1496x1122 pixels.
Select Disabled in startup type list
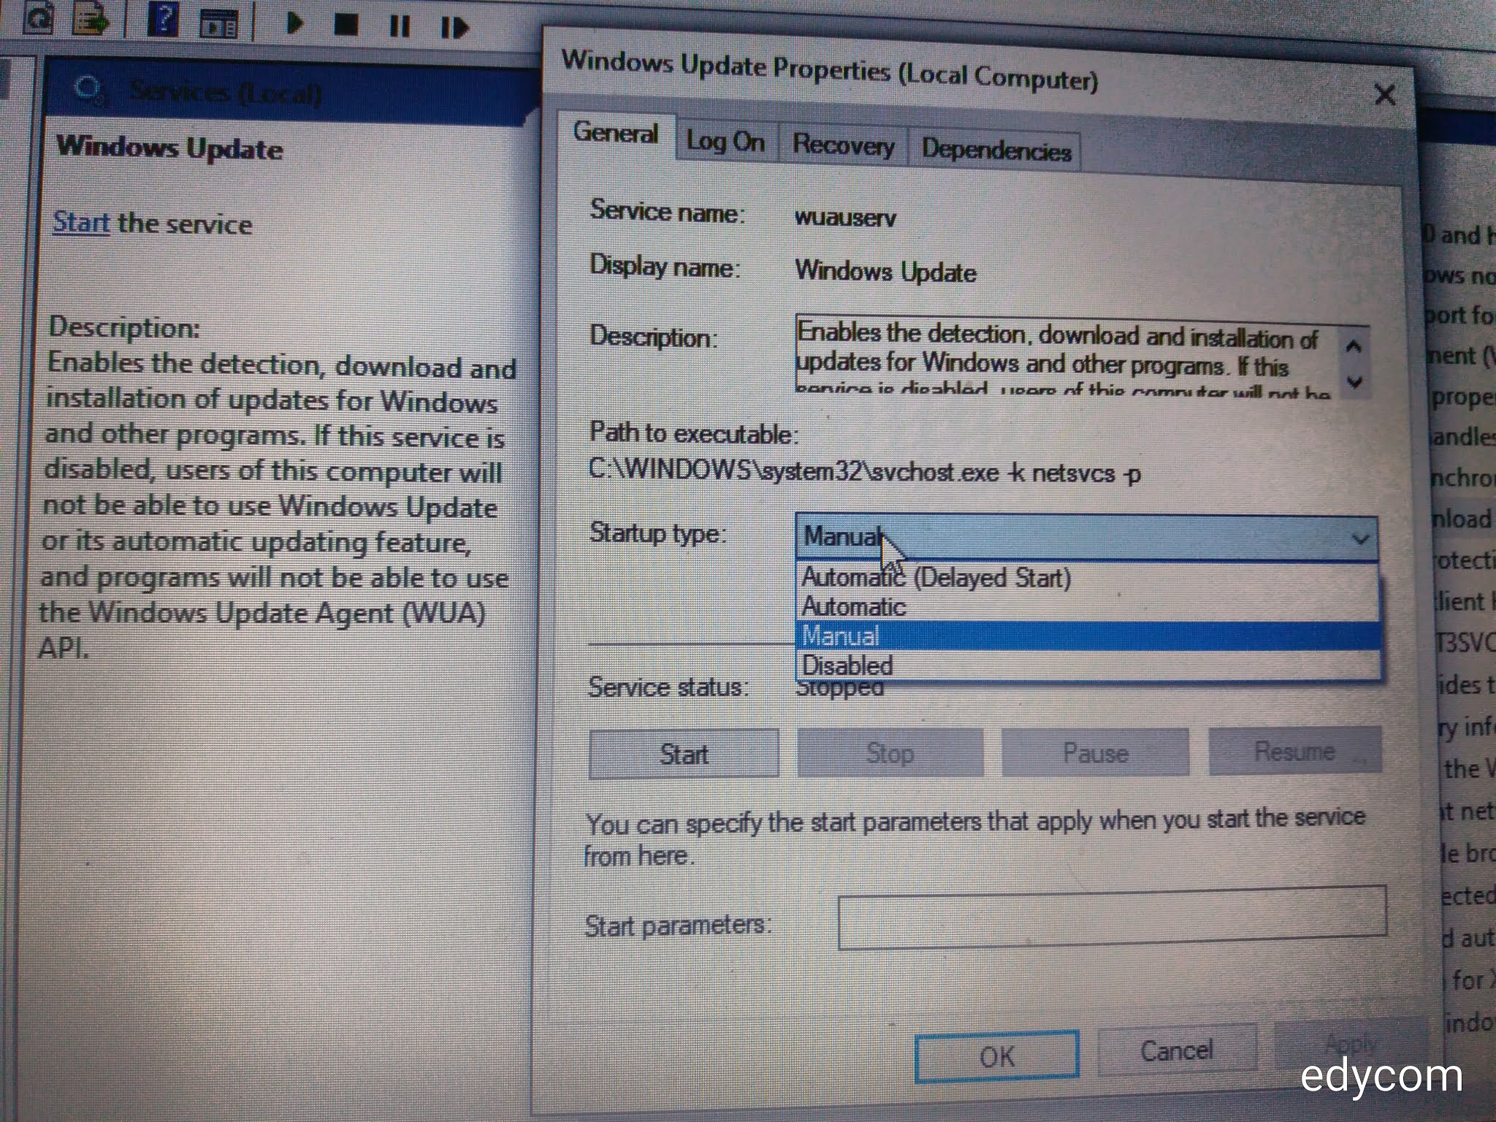(x=847, y=665)
